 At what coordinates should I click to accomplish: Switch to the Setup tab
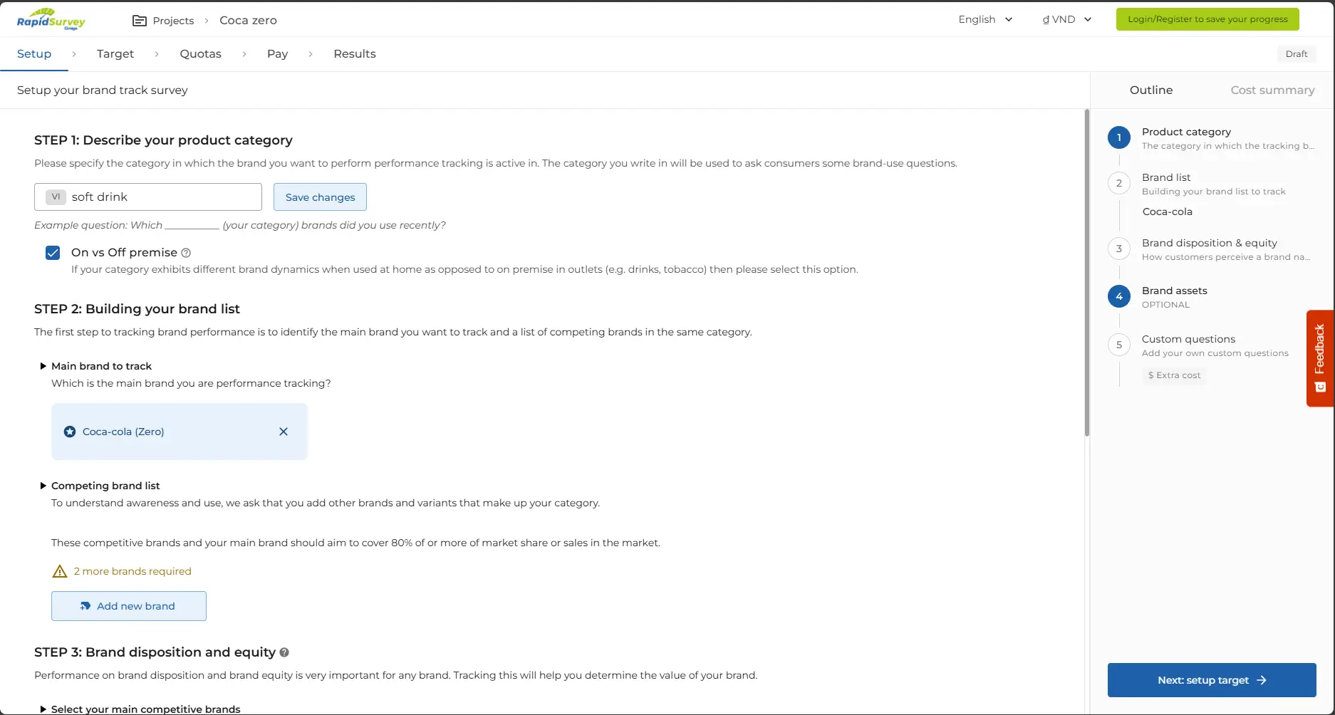pyautogui.click(x=34, y=54)
